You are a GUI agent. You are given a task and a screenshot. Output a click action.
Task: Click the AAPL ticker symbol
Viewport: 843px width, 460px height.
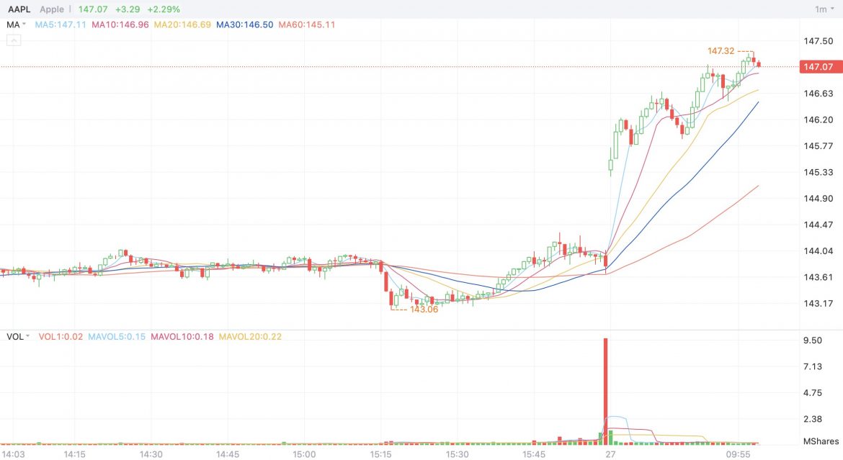[19, 9]
